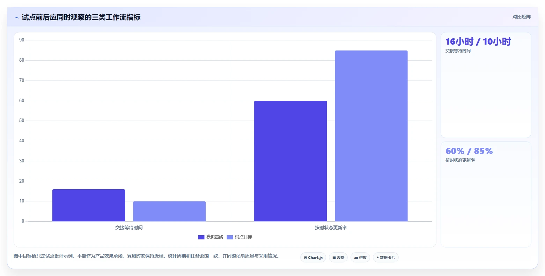Click the y-axis tick 60
Viewport: 545px width, 276px height.
[22, 101]
